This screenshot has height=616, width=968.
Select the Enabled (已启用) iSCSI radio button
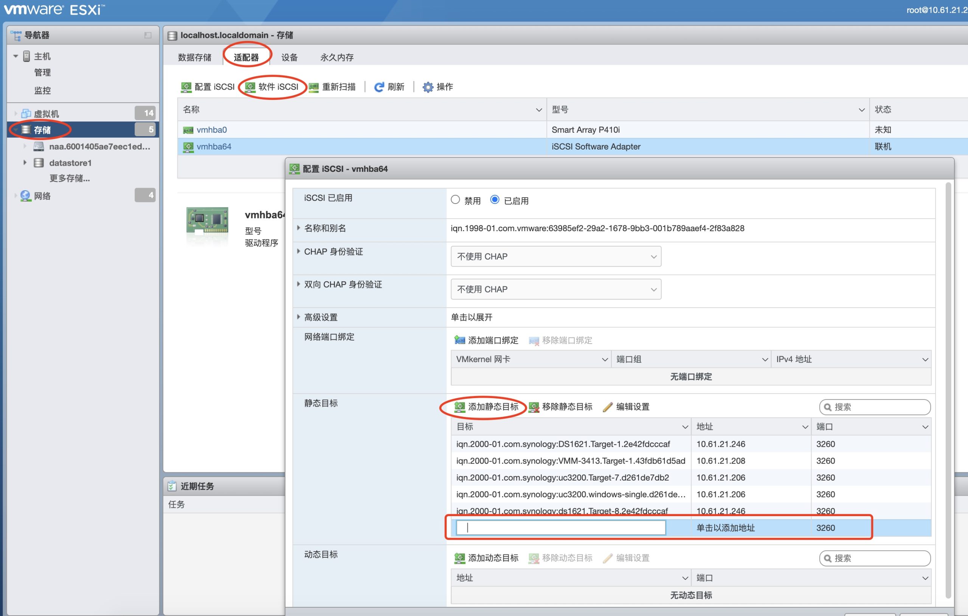(x=495, y=200)
